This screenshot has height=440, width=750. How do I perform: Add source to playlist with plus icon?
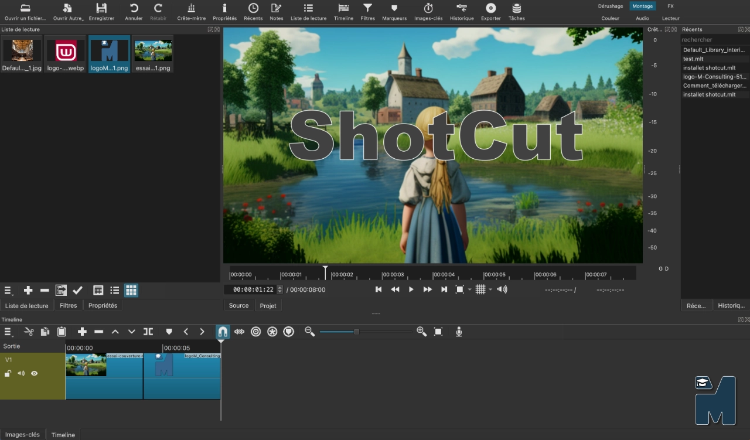click(28, 290)
